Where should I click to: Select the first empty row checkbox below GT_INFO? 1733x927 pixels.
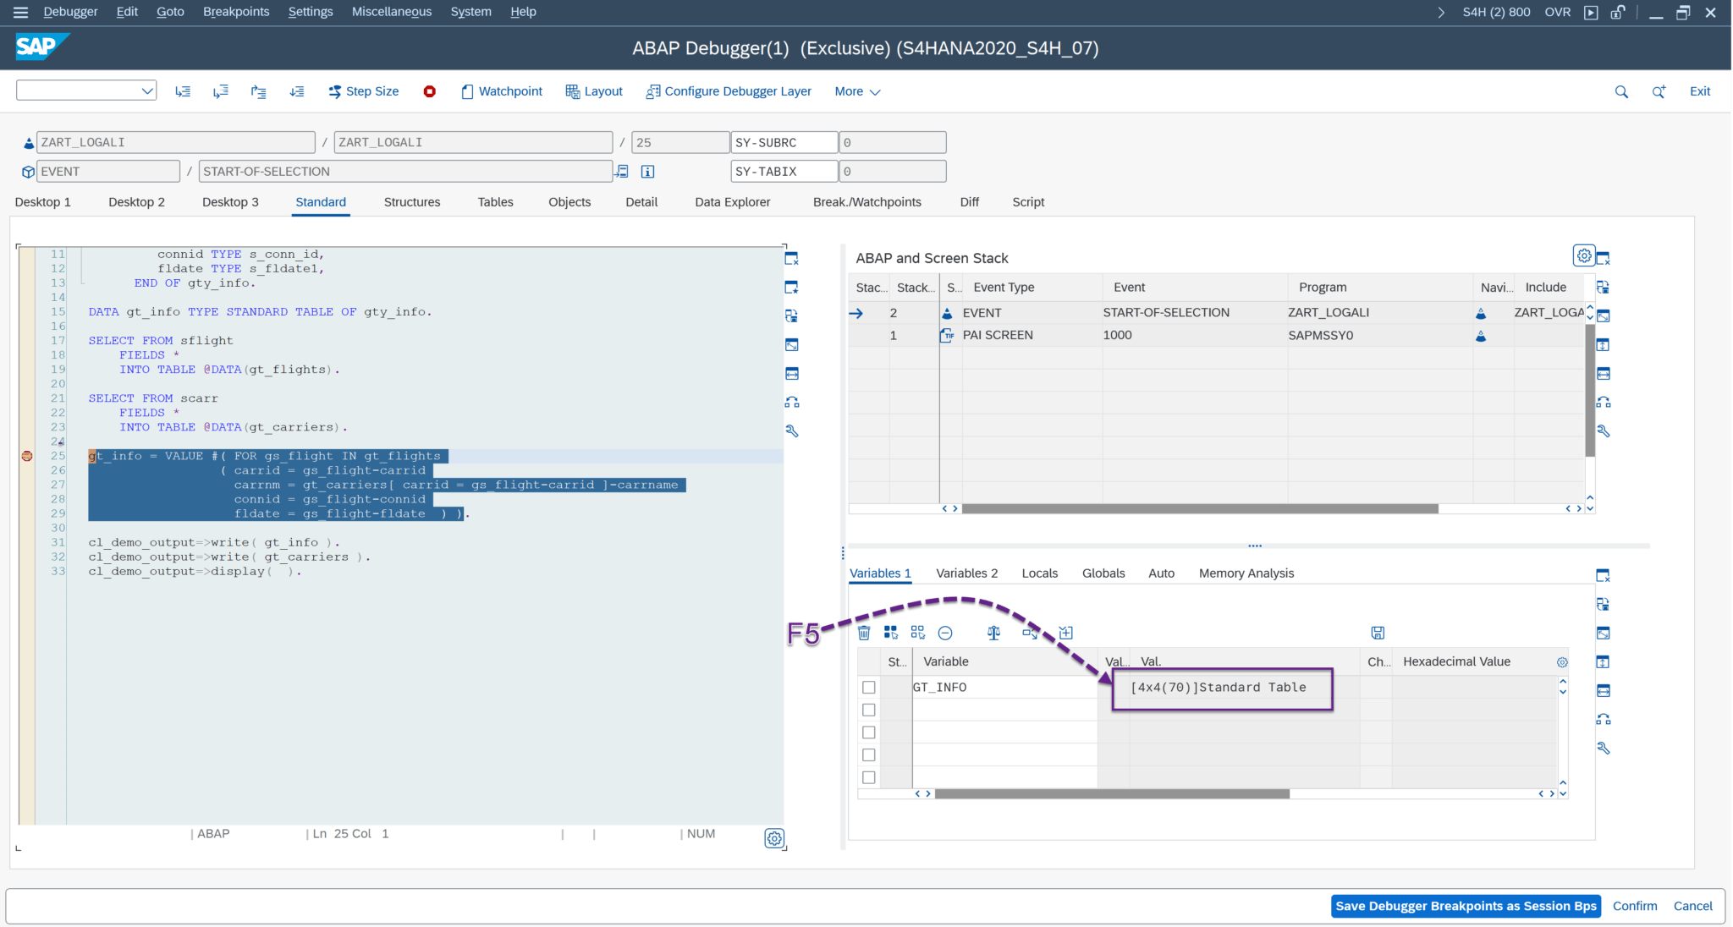pyautogui.click(x=868, y=710)
